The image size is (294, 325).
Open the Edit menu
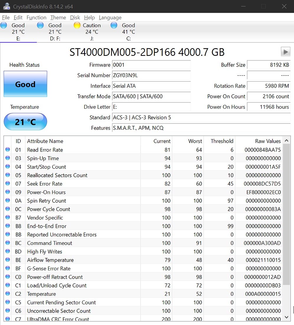click(x=18, y=17)
